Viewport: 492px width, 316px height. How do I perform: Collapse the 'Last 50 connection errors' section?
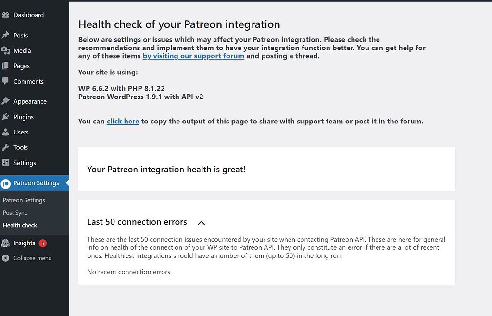(201, 222)
